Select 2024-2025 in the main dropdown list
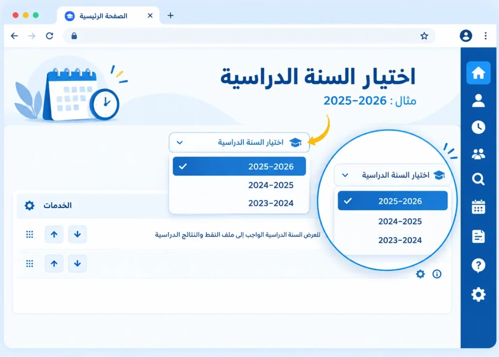 tap(239, 185)
